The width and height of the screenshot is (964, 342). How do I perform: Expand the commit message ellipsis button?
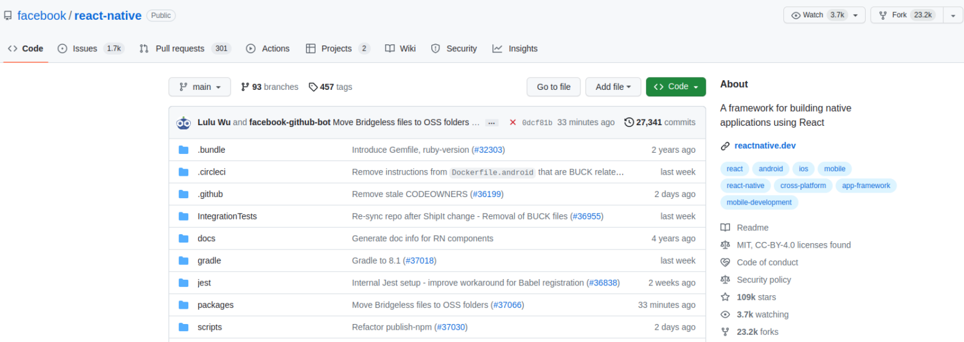pyautogui.click(x=492, y=123)
